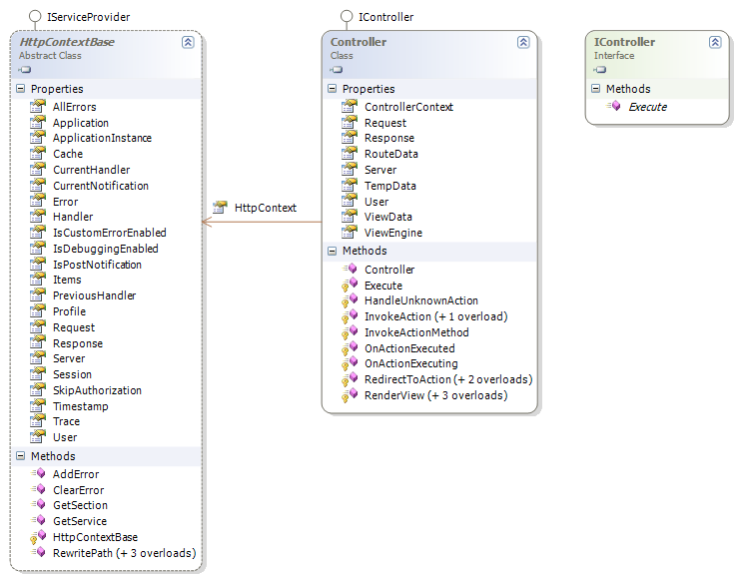Select the ClearError method
This screenshot has height=579, width=738.
click(x=79, y=489)
